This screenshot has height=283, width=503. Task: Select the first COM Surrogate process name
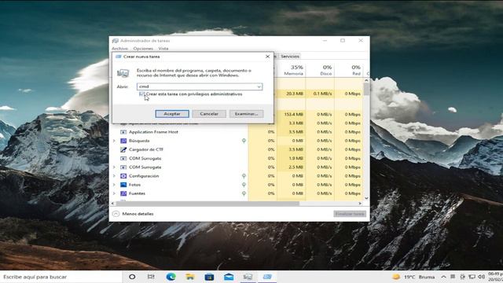145,159
